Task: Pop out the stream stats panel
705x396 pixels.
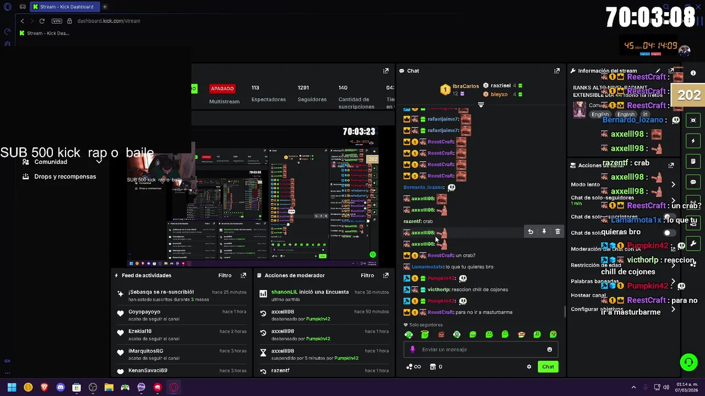Action: tap(386, 71)
